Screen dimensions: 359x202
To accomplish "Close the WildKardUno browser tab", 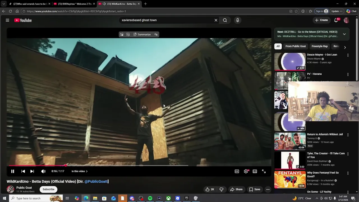I will (139, 4).
